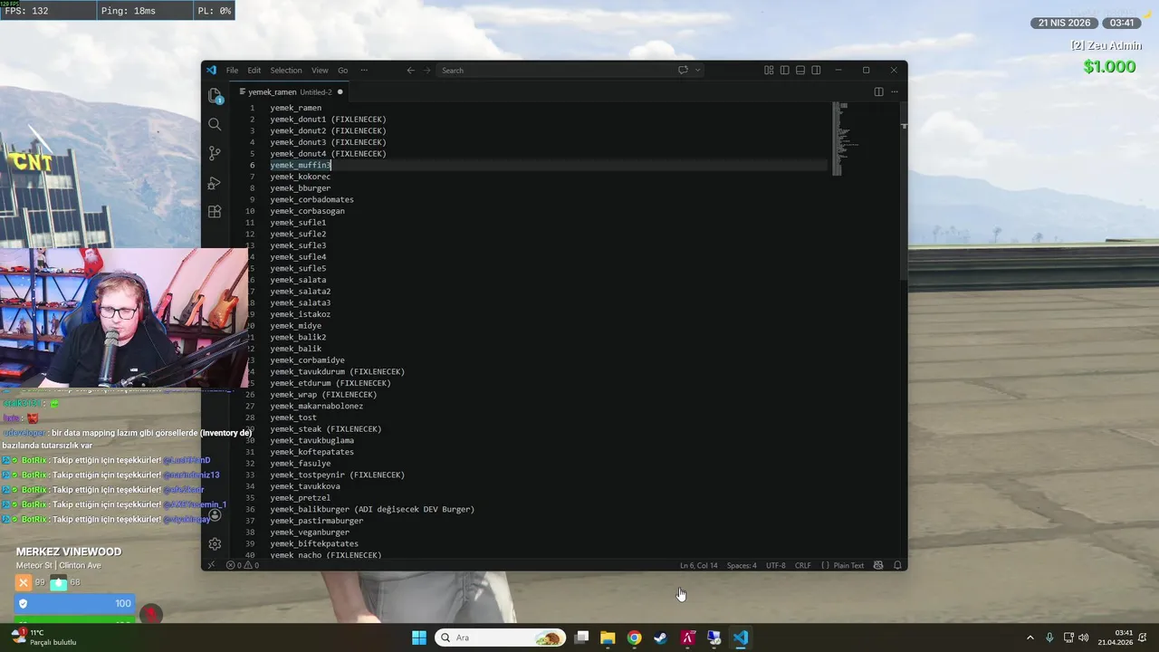The width and height of the screenshot is (1159, 652).
Task: Click Ln 6, Col 14 to go to line
Action: click(698, 565)
